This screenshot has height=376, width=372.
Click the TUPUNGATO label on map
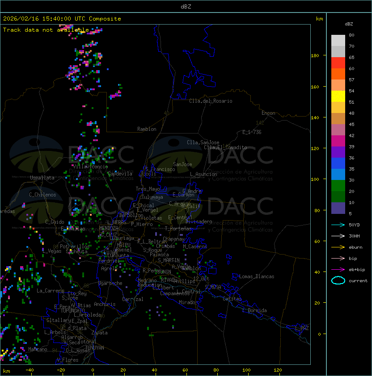click(73, 310)
